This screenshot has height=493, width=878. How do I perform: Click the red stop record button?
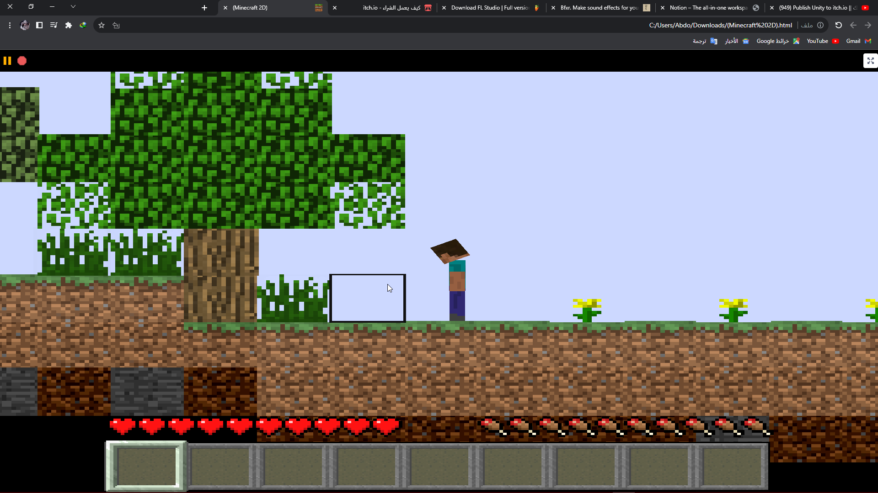click(x=22, y=61)
